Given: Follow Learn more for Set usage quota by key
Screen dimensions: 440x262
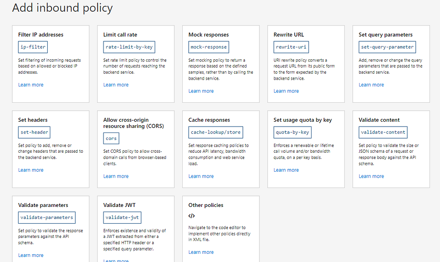Looking at the screenshot, I should (286, 170).
